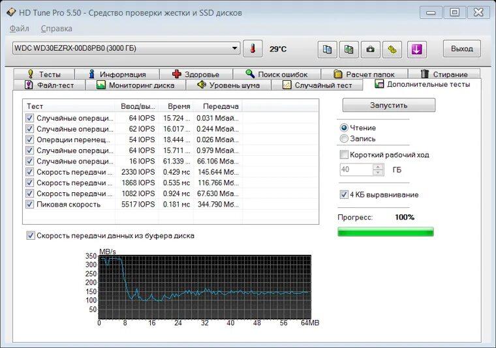This screenshot has height=348, width=496.
Task: Click the stroke size down arrow
Action: click(378, 173)
